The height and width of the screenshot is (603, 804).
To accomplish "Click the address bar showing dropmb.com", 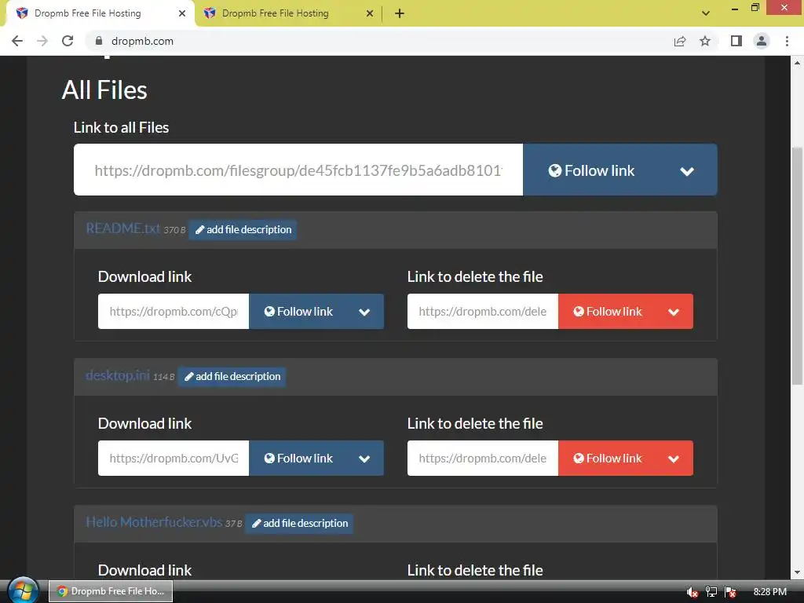I will coord(379,41).
